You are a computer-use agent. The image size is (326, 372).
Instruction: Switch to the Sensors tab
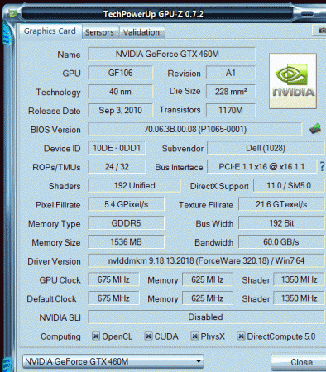[99, 32]
